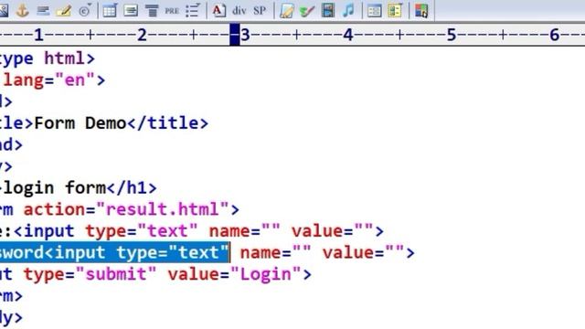Screen dimensions: 585x329
Task: Click the film strip video icon
Action: click(x=328, y=10)
